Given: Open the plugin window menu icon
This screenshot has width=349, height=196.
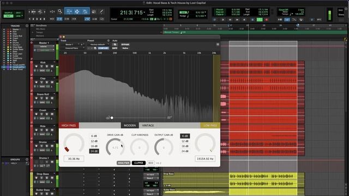Looking at the screenshot, I should (218, 45).
